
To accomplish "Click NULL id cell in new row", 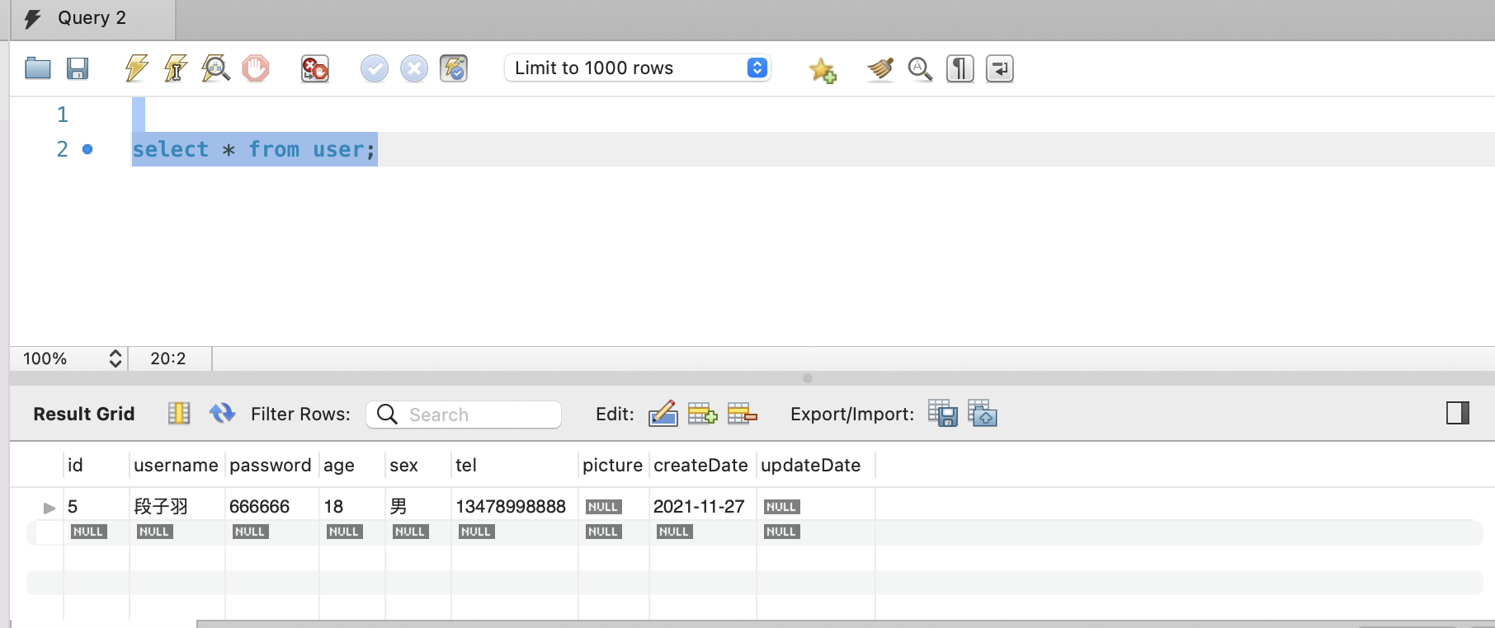I will pos(88,532).
